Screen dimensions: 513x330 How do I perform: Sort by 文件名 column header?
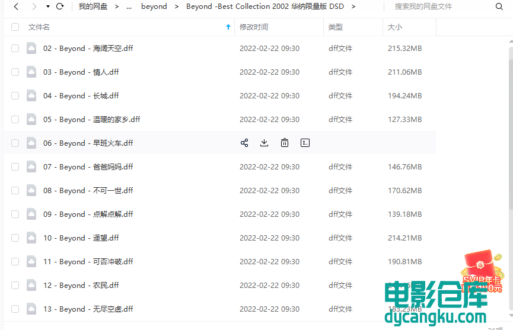click(x=39, y=27)
